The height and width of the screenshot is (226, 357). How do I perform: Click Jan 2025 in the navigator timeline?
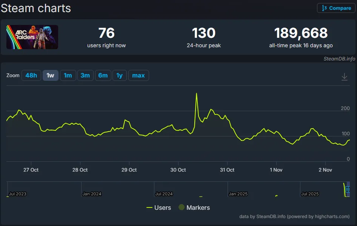coord(238,194)
